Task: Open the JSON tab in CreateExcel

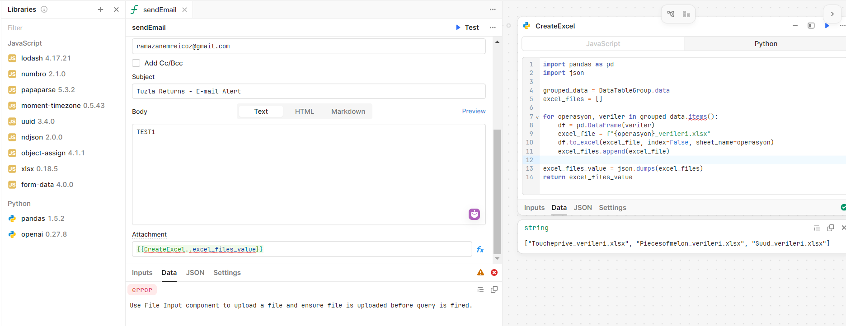Action: pos(583,208)
